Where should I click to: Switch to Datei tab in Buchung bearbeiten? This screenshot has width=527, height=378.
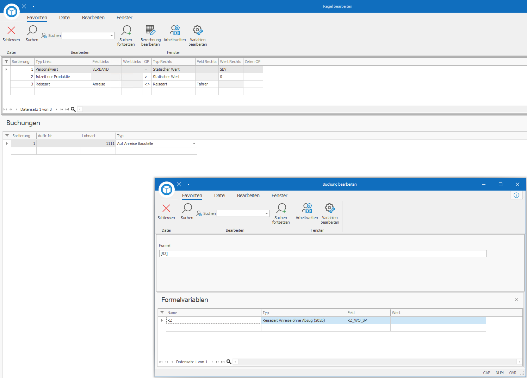pos(220,196)
